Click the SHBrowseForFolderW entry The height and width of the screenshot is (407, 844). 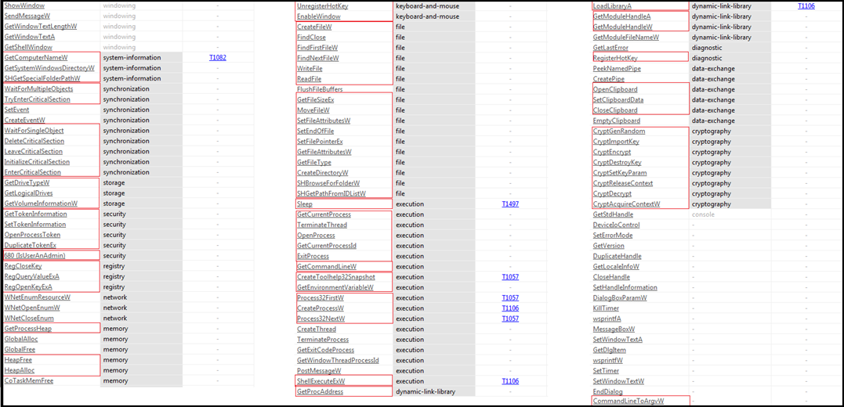(x=328, y=183)
